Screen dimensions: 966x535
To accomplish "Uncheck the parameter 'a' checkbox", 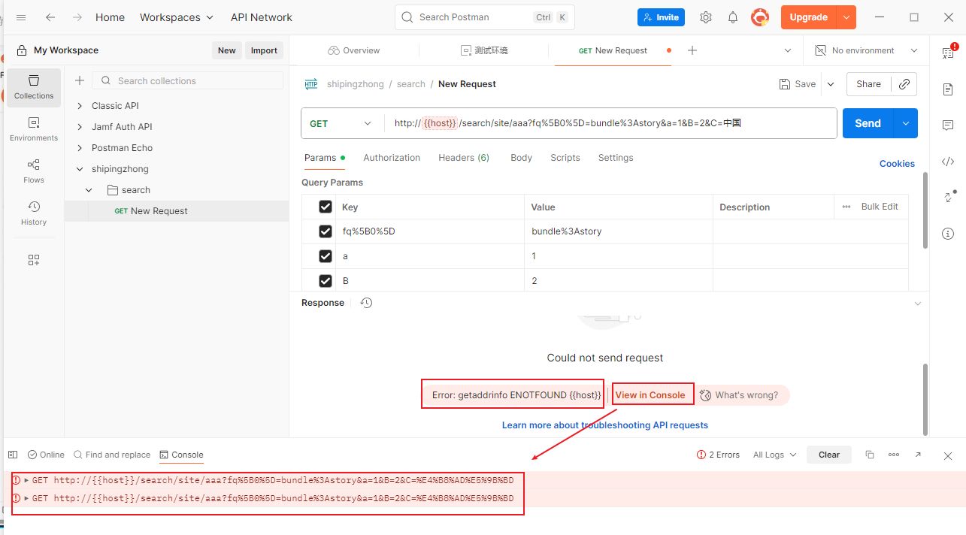I will tap(326, 256).
